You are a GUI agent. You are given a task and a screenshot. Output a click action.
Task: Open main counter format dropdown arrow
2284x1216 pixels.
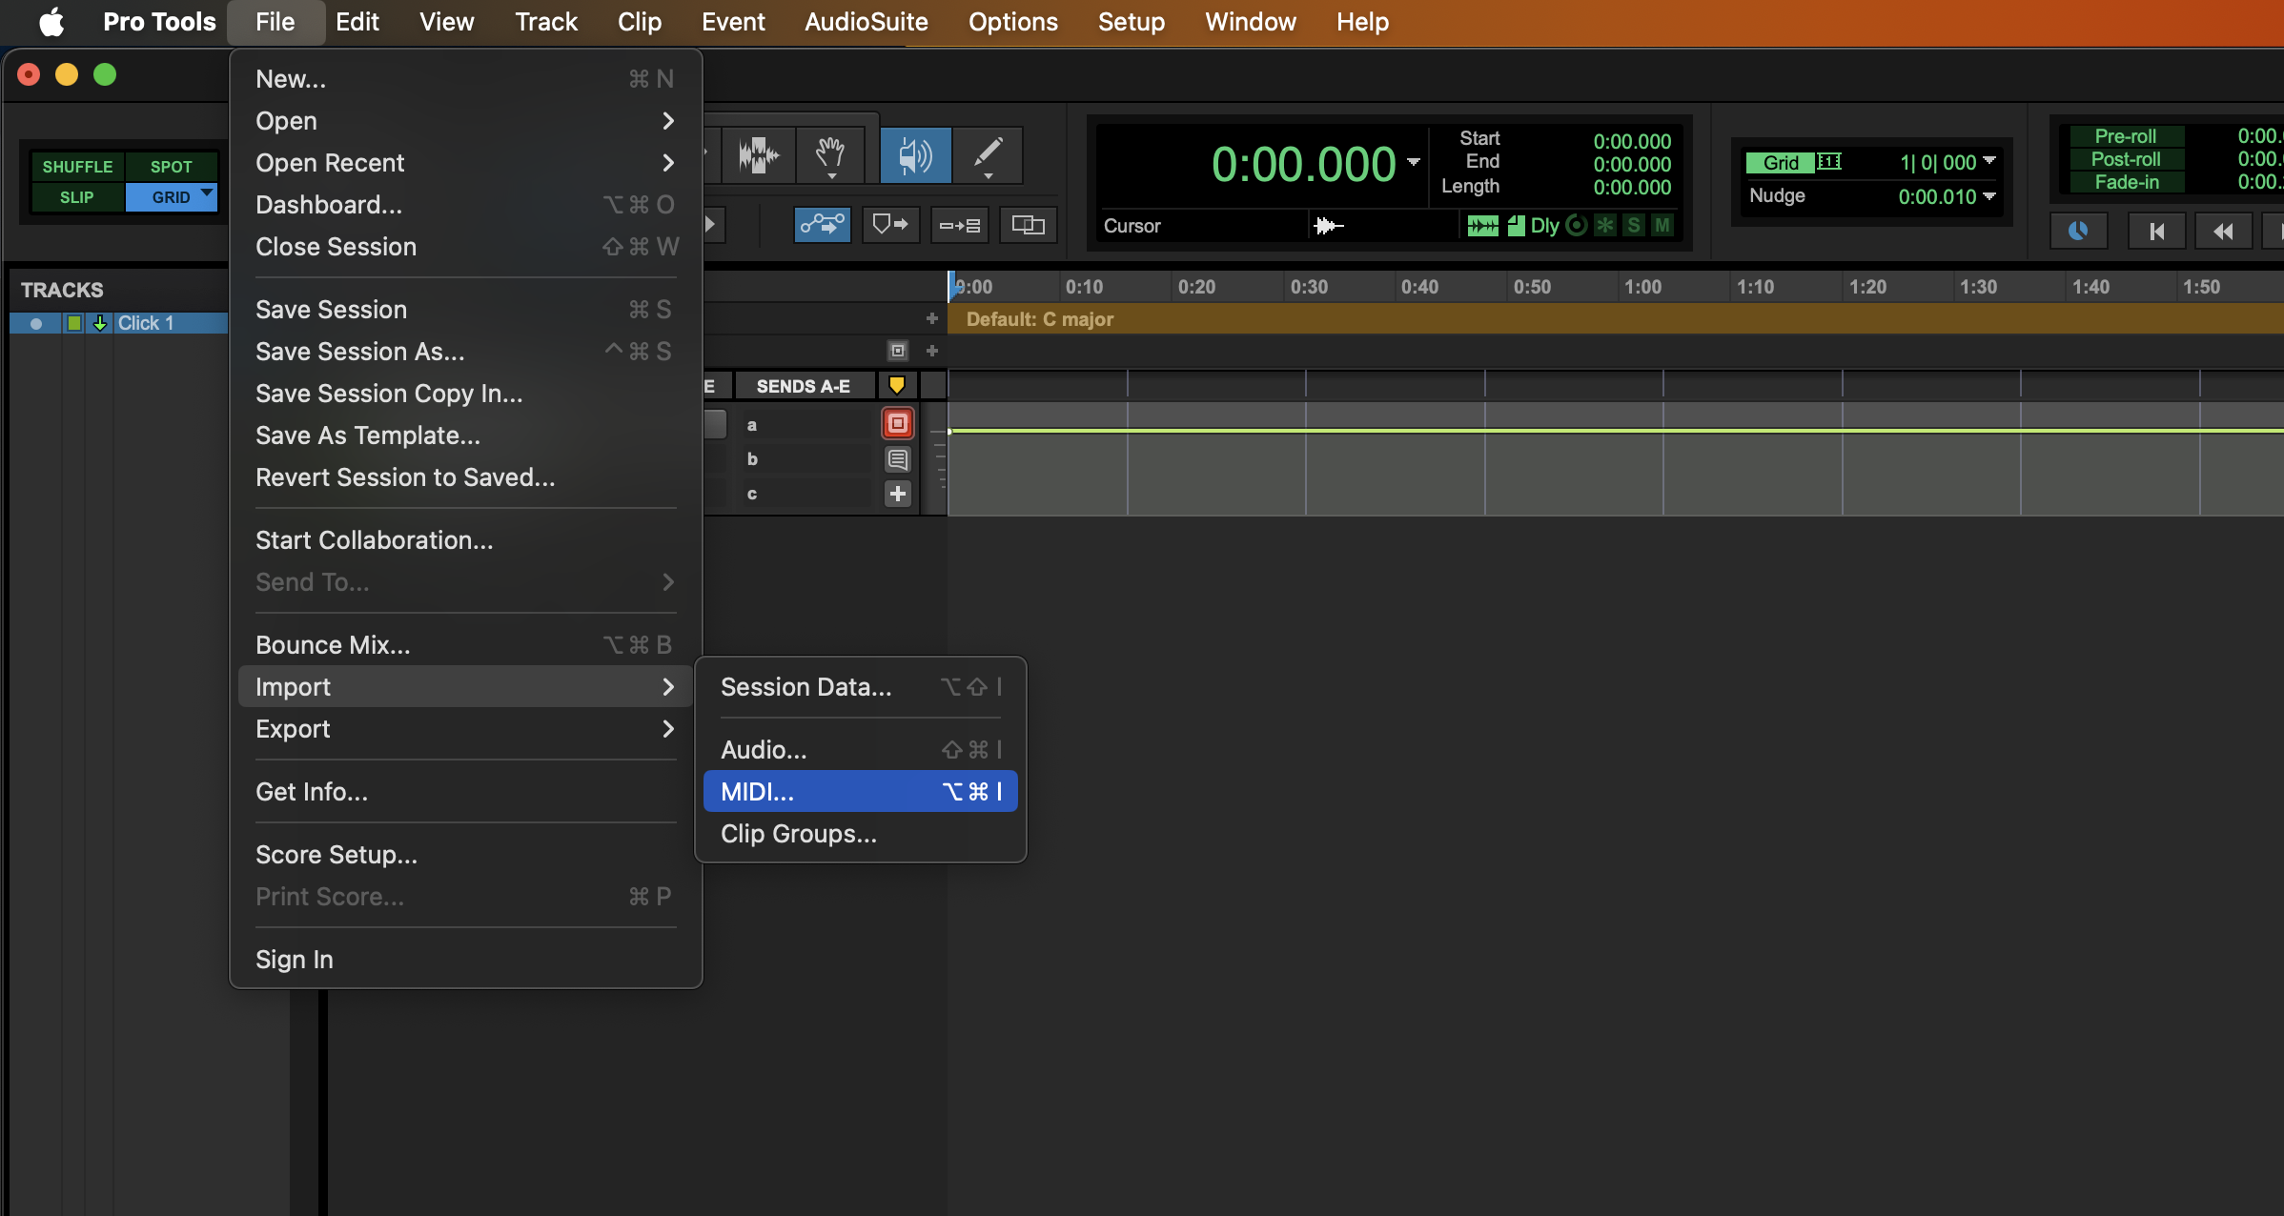[1414, 162]
